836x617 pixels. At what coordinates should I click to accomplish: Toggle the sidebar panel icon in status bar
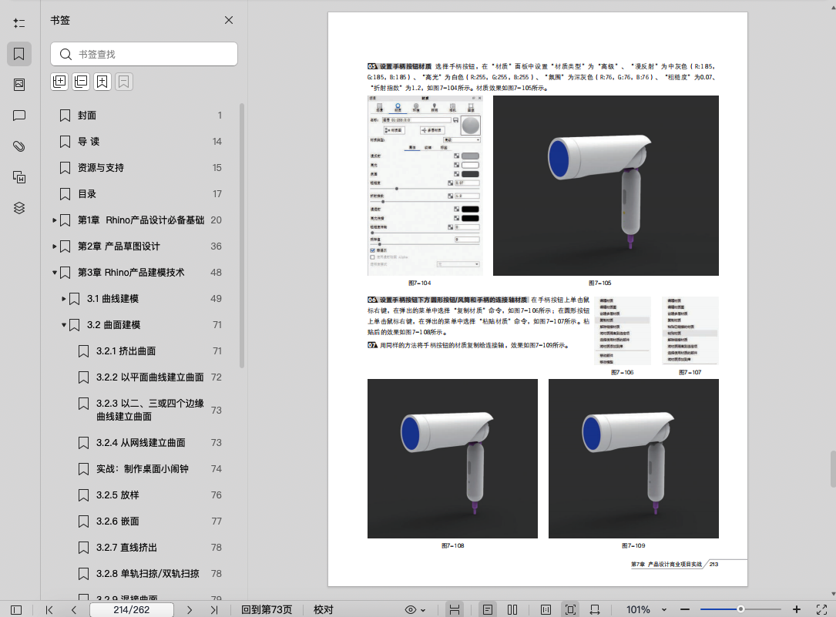[x=16, y=609]
